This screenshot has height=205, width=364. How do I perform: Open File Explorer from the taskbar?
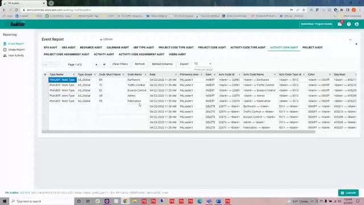point(134,201)
